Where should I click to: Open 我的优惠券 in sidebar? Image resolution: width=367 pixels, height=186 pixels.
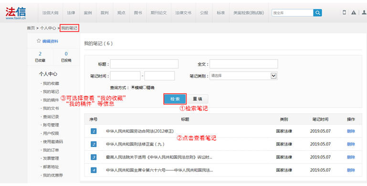click(x=53, y=175)
